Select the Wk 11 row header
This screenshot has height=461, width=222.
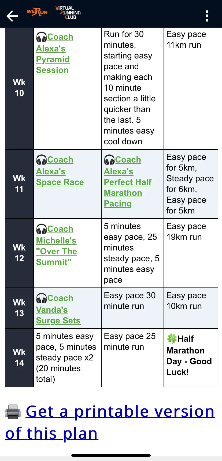tap(19, 184)
